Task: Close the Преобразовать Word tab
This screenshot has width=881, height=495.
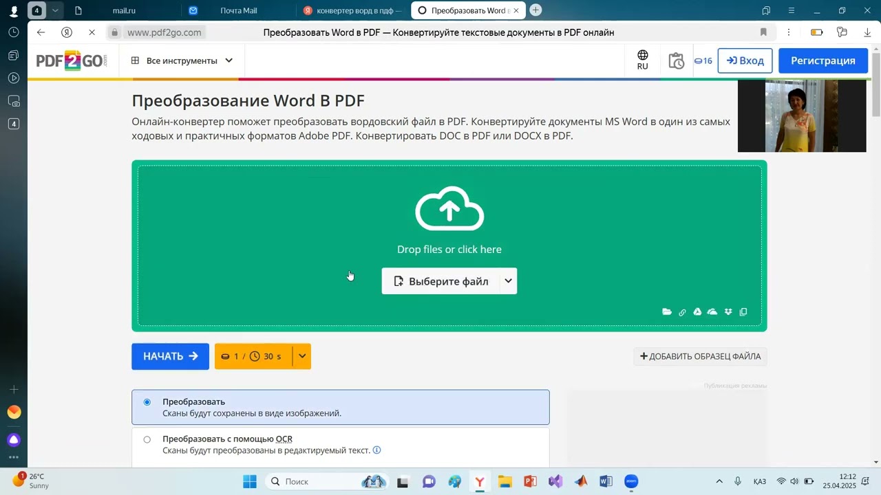Action: tap(516, 10)
